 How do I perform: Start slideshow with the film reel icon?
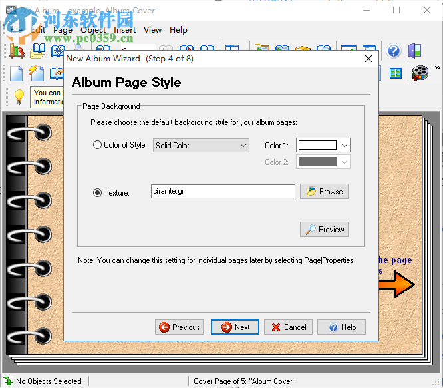pos(420,73)
